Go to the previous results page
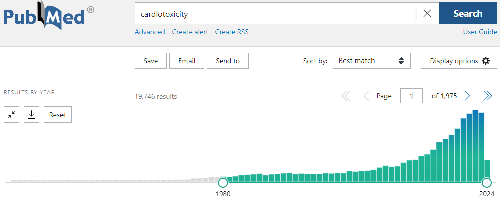The image size is (500, 198). pyautogui.click(x=366, y=96)
